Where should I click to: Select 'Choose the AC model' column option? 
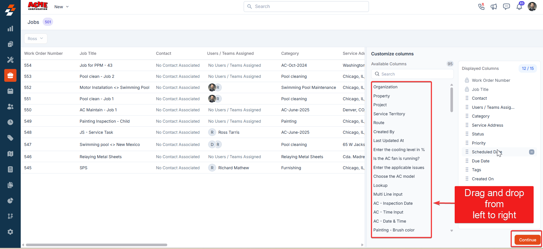pyautogui.click(x=394, y=176)
